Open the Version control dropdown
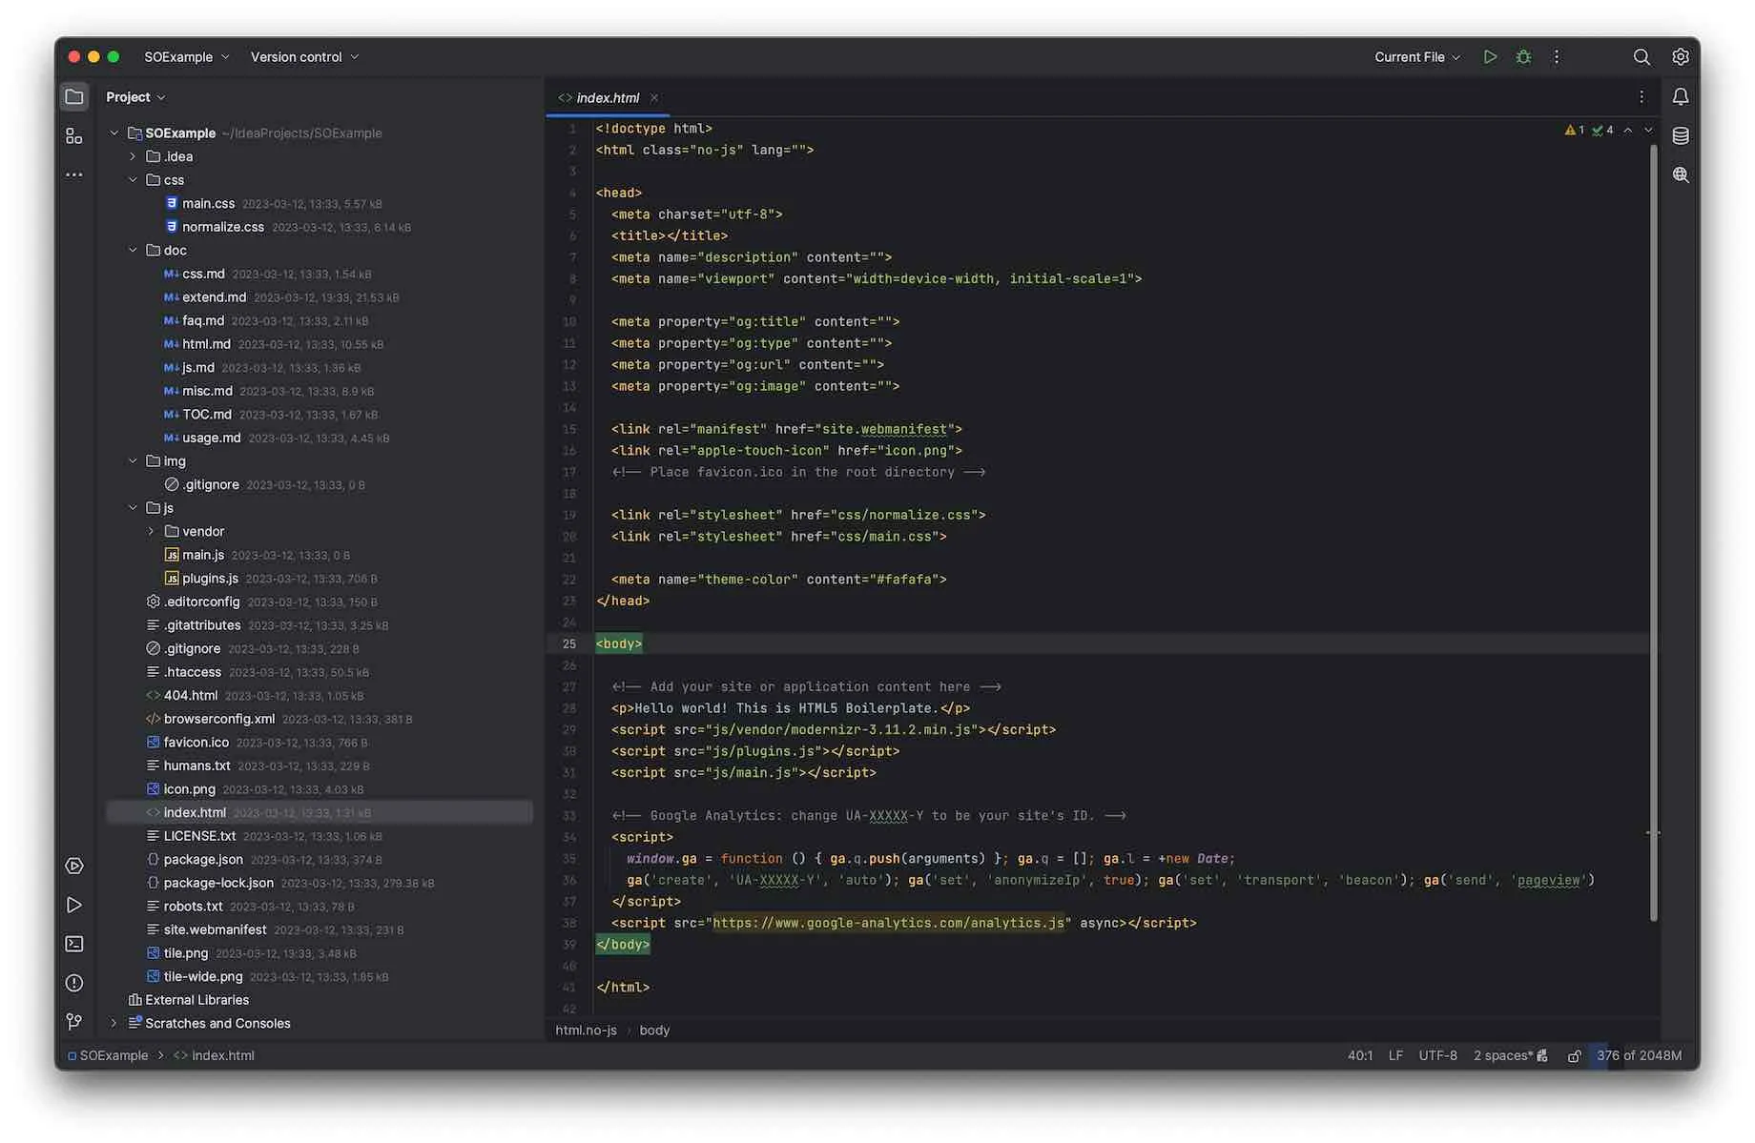The image size is (1755, 1143). [x=304, y=57]
